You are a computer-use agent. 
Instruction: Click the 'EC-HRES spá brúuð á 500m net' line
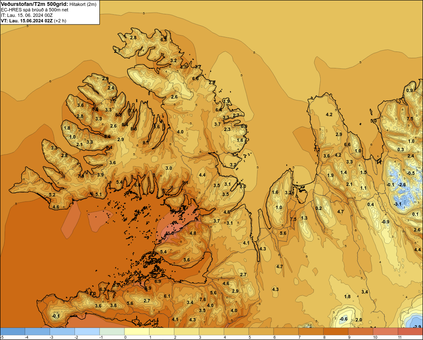tap(35, 10)
